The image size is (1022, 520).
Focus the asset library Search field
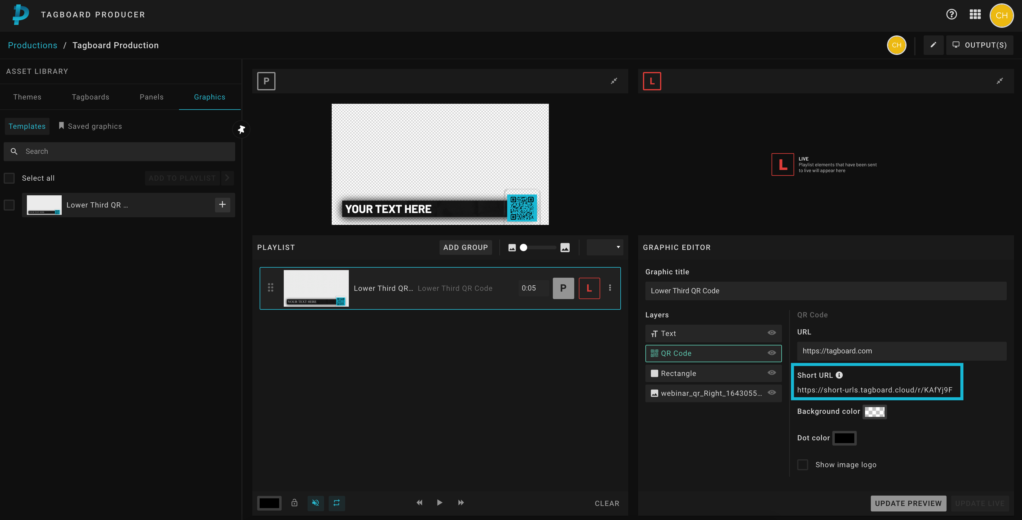[119, 151]
